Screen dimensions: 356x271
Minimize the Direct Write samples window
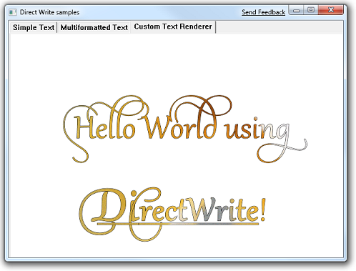(296, 10)
